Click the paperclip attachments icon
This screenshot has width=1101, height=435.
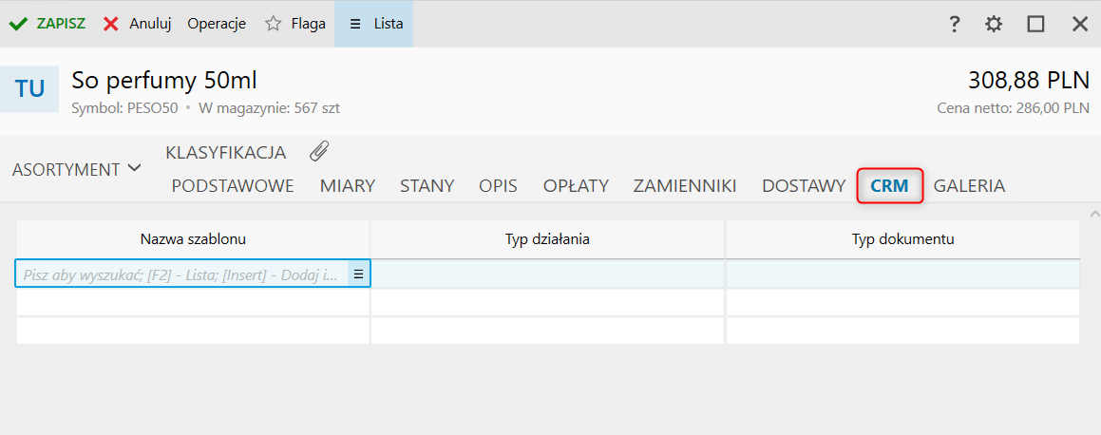point(319,151)
